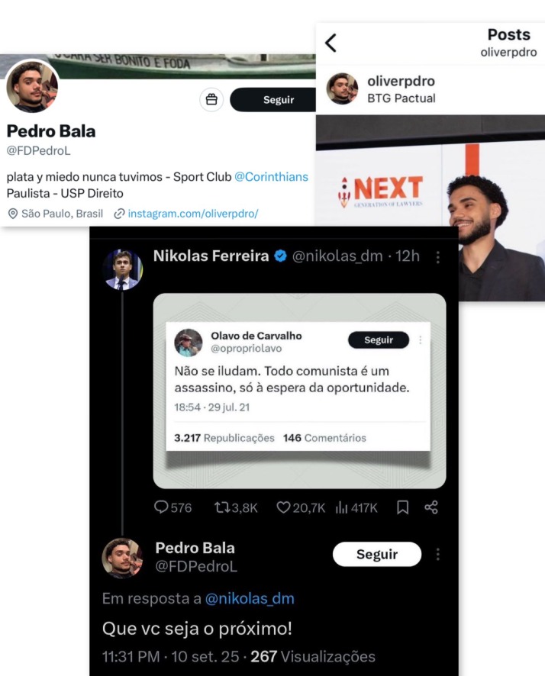This screenshot has height=676, width=545.
Task: Open the gift subscription icon beside Seguir
Action: [211, 100]
